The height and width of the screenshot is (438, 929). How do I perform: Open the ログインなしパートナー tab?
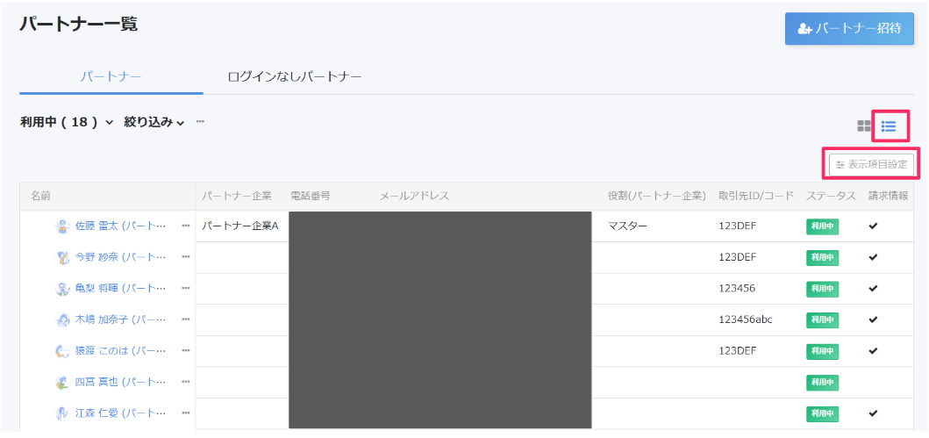(x=295, y=76)
